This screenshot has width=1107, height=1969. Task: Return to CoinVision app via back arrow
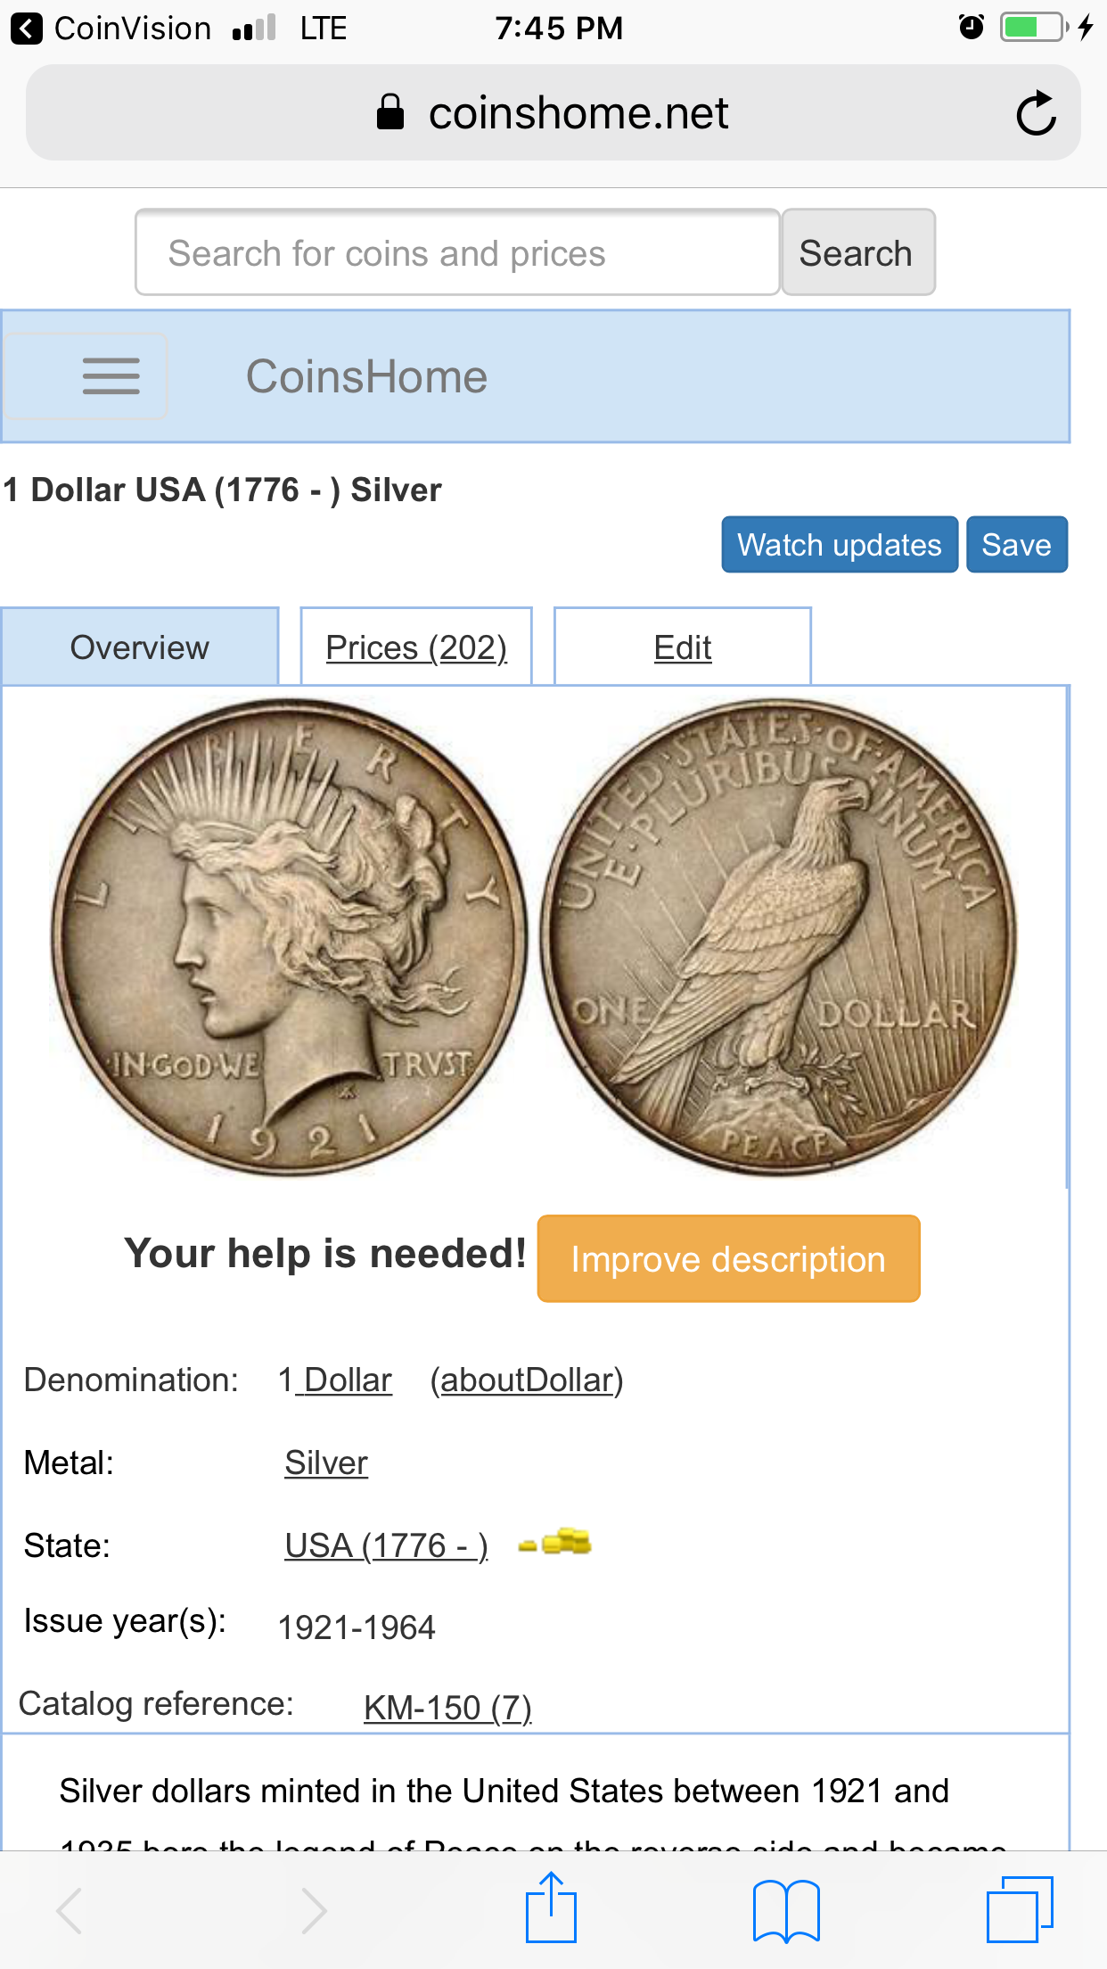26,29
